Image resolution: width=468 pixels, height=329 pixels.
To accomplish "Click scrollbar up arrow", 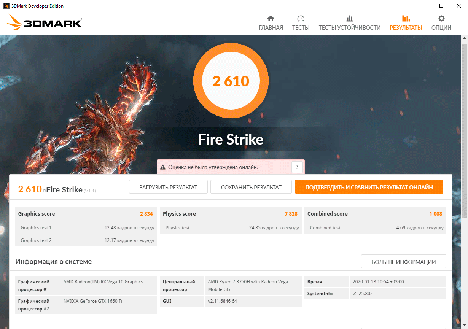I will tap(463, 39).
